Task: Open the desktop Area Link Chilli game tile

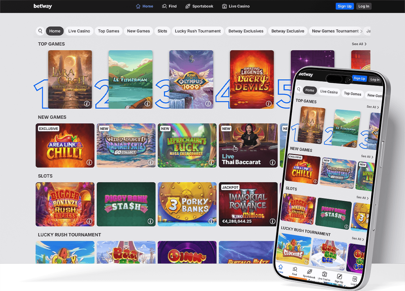Action: pos(65,145)
